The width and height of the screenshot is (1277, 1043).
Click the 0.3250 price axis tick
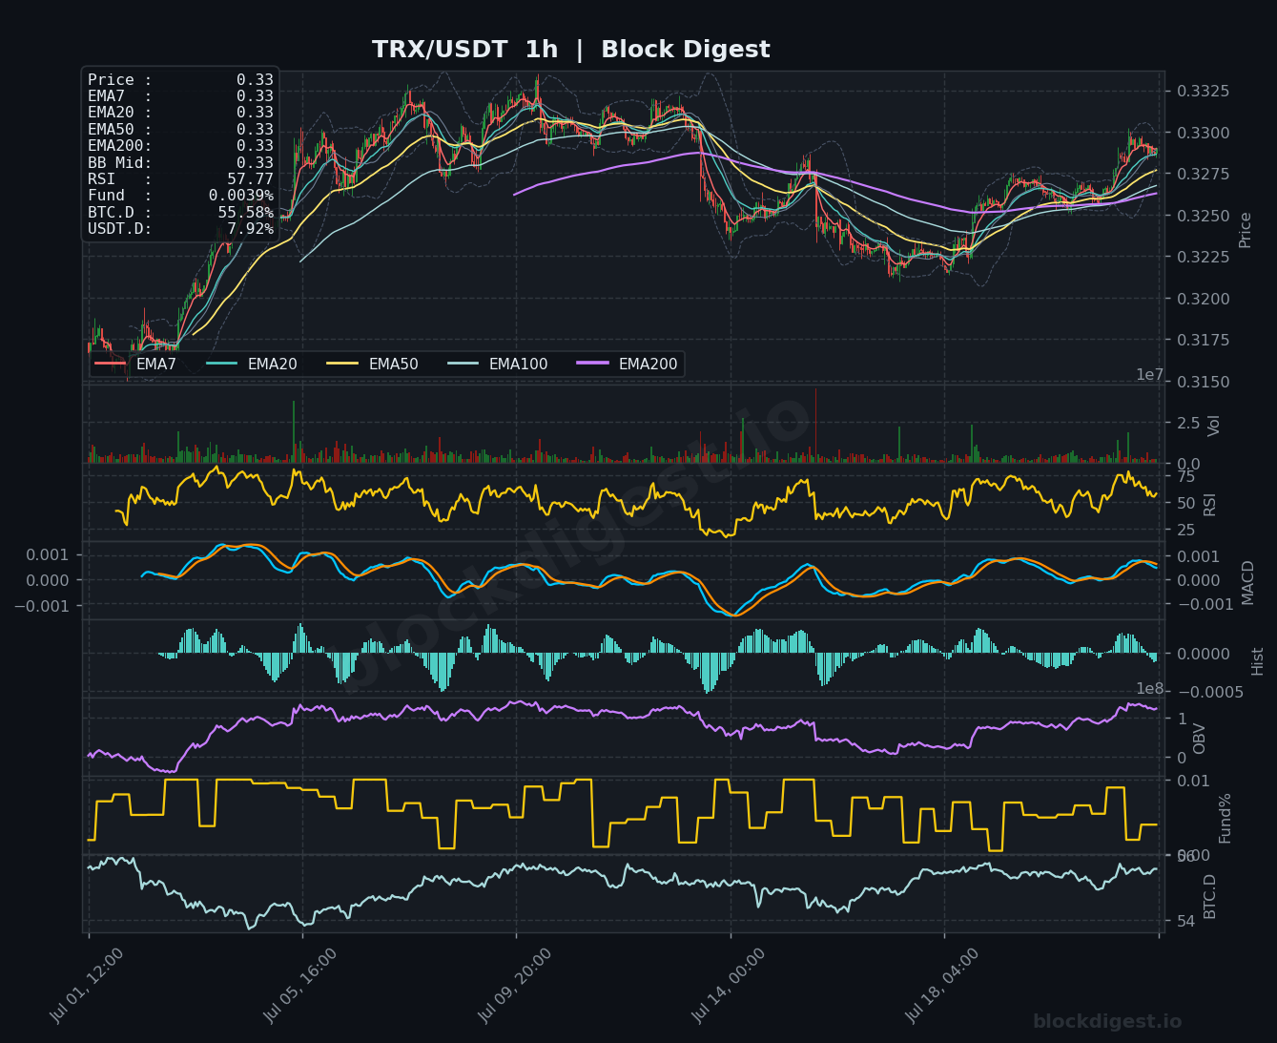(1204, 216)
